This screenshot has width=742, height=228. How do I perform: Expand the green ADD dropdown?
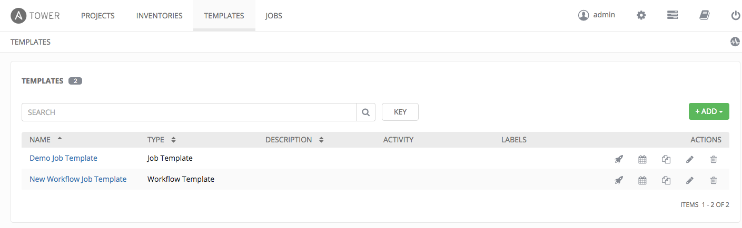click(x=709, y=111)
